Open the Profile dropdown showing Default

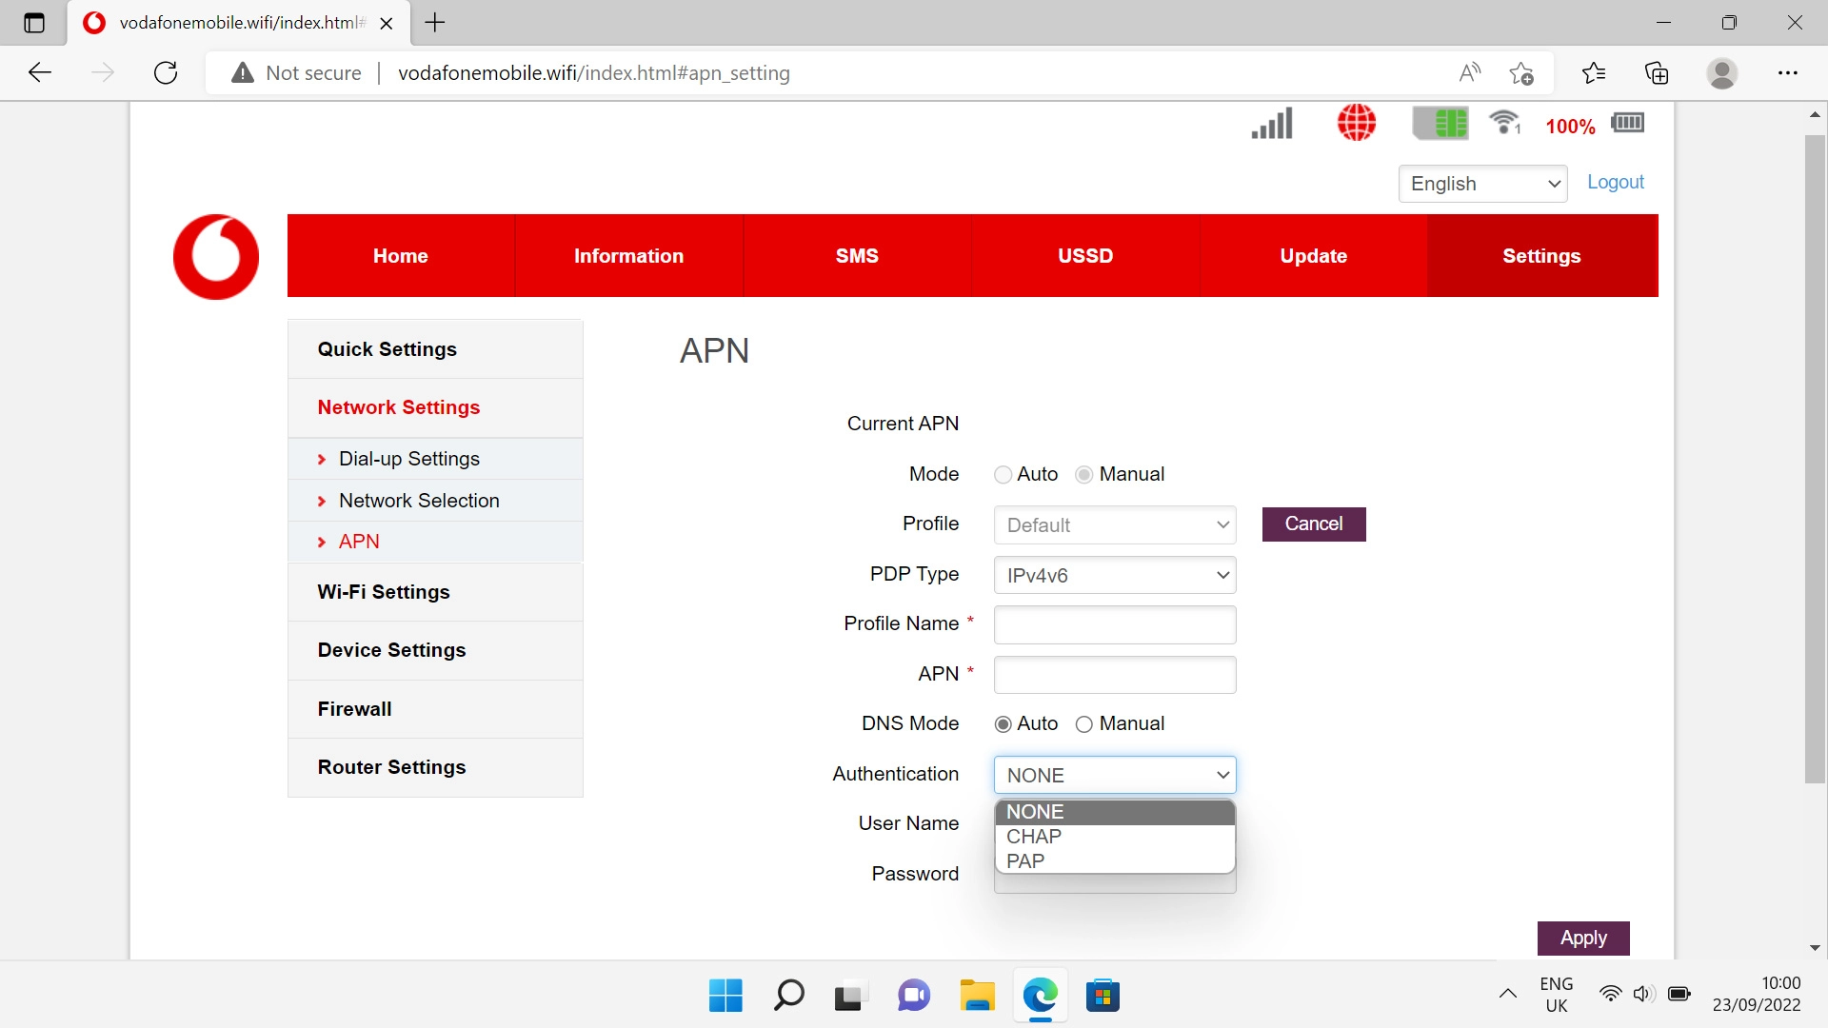tap(1114, 524)
